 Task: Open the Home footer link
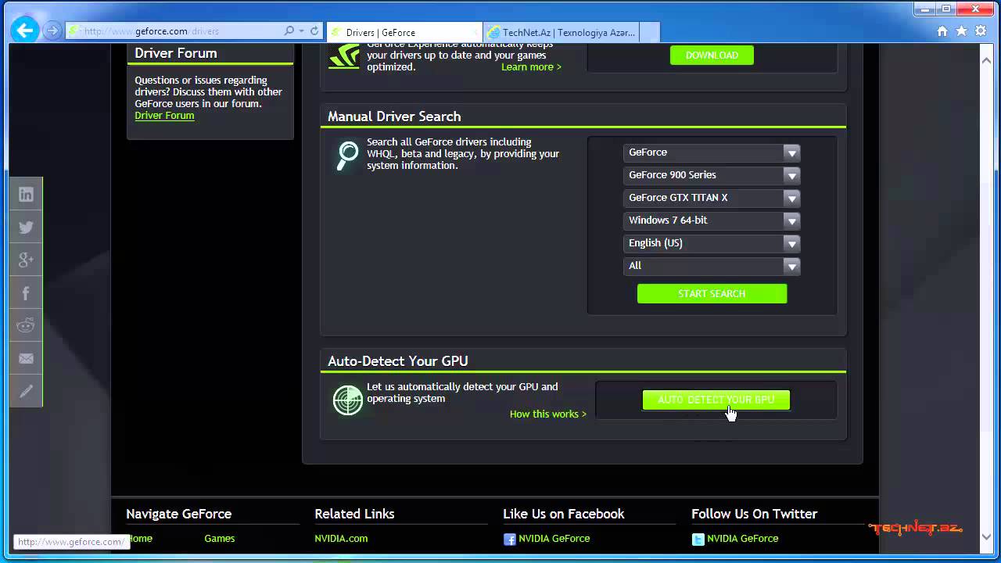139,539
